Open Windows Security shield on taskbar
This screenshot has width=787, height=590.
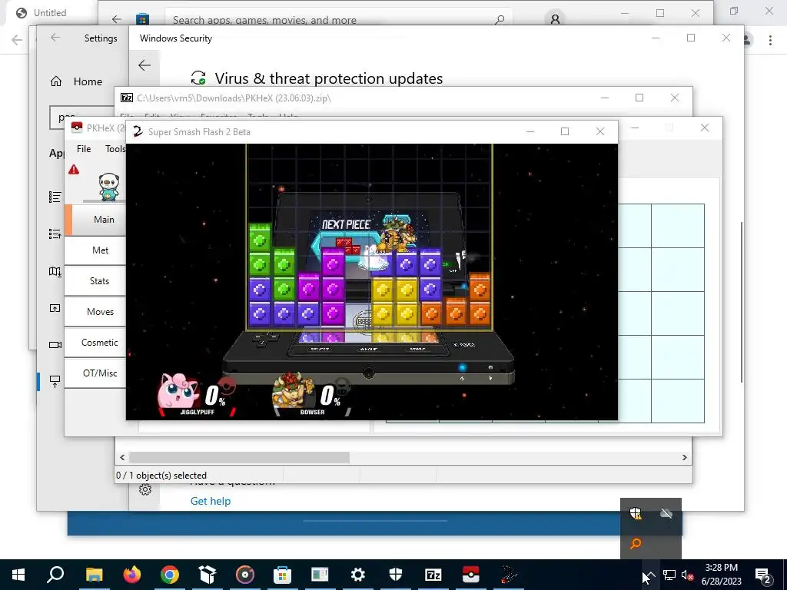click(x=396, y=575)
